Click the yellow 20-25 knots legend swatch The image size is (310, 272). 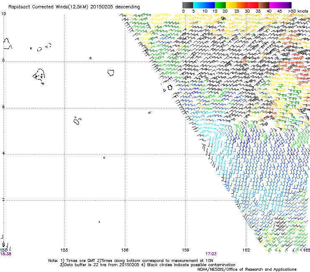[231, 5]
